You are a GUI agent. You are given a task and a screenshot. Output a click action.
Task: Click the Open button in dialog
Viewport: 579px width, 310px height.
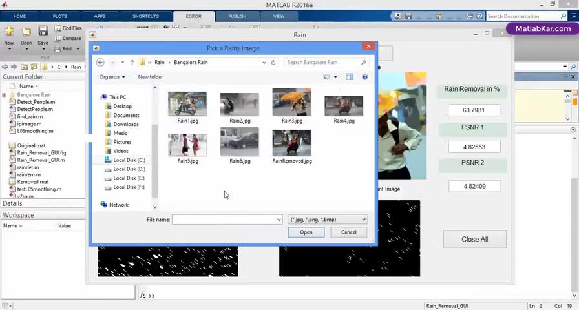(306, 232)
